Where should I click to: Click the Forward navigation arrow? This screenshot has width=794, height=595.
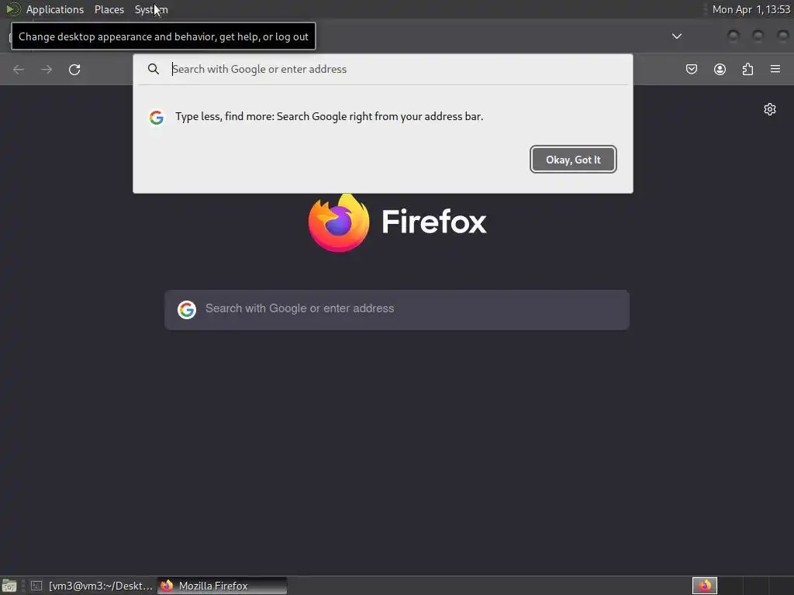click(x=47, y=69)
